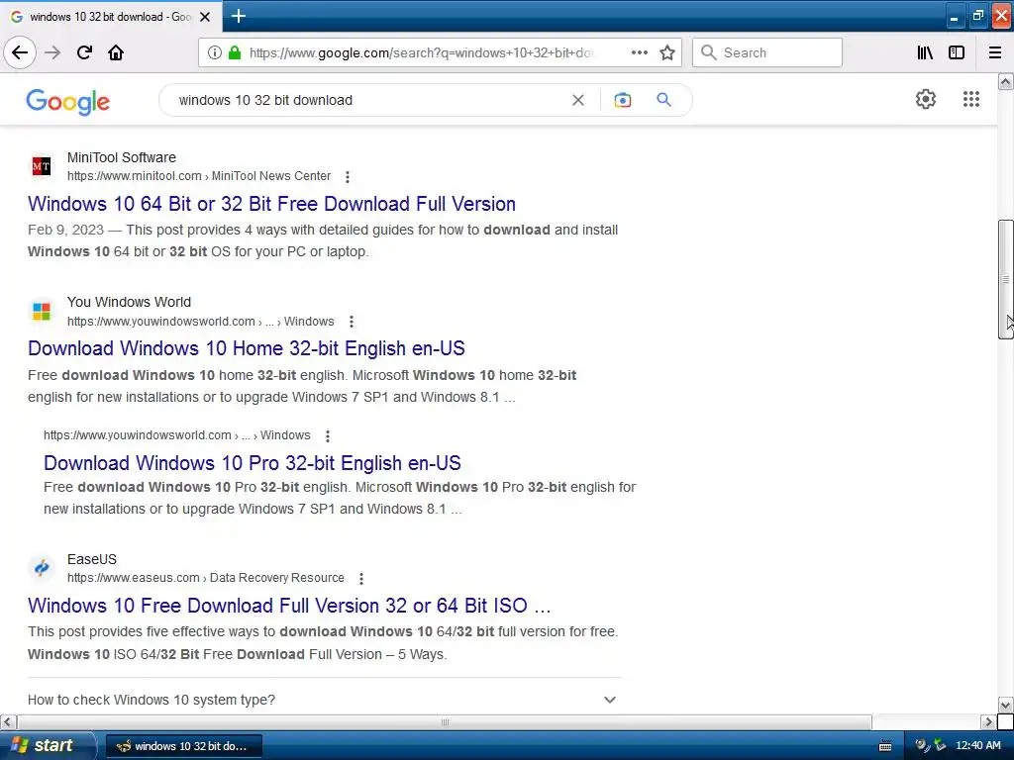Image resolution: width=1014 pixels, height=760 pixels.
Task: Open page actions three-dot menu in address bar
Action: (639, 52)
